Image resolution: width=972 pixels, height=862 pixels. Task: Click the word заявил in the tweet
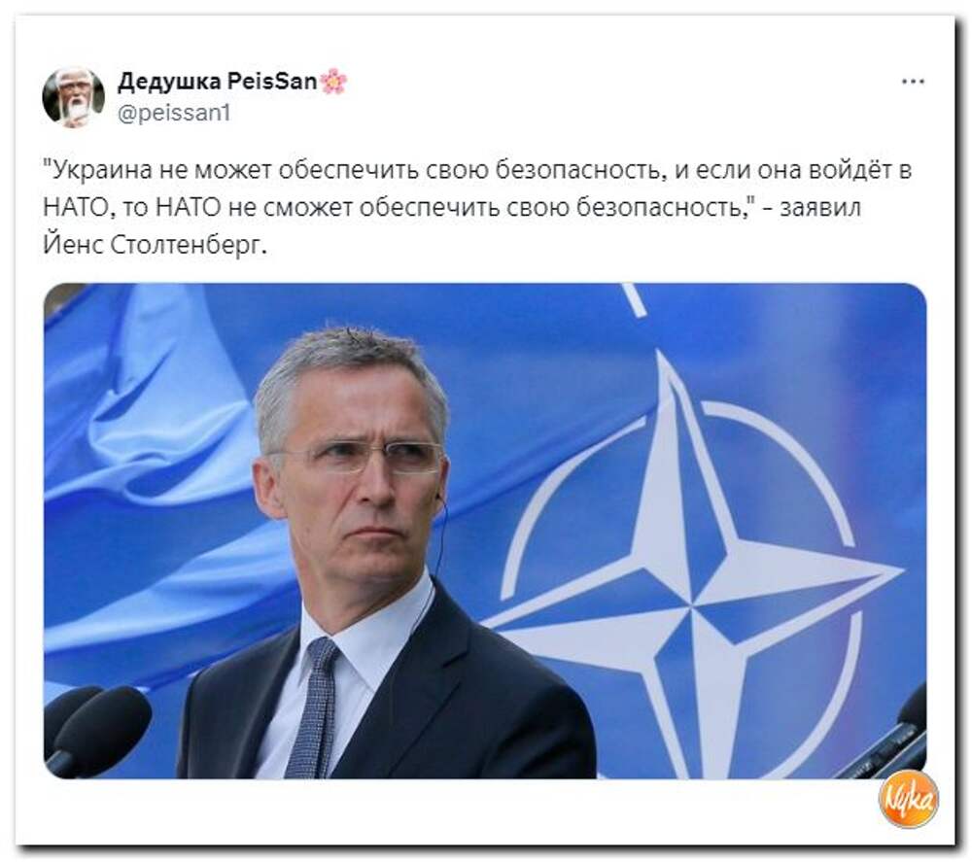point(820,208)
